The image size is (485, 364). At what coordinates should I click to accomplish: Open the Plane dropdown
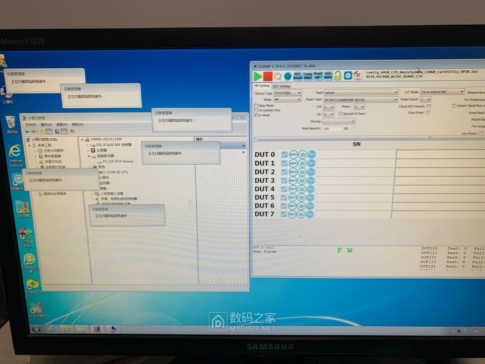[x=359, y=107]
